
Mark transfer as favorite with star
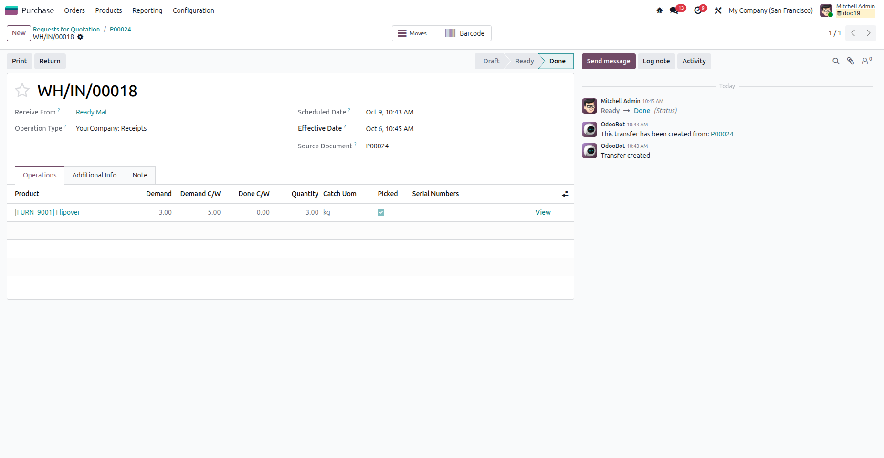point(22,90)
